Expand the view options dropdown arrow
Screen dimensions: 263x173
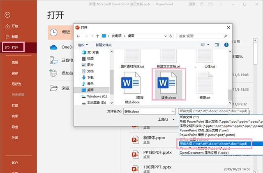coord(208,45)
